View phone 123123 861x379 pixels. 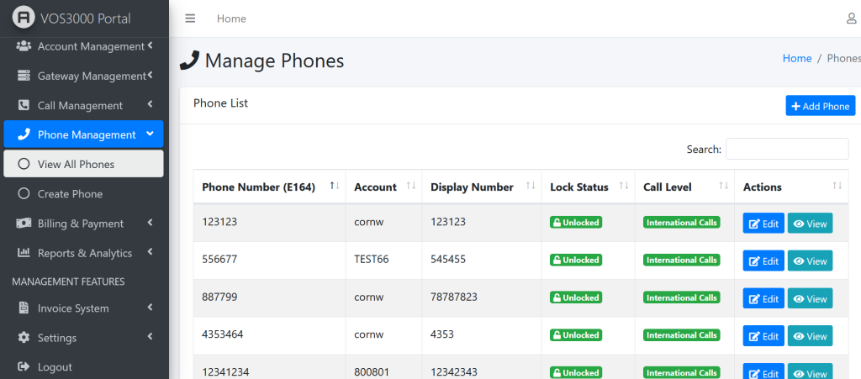810,224
